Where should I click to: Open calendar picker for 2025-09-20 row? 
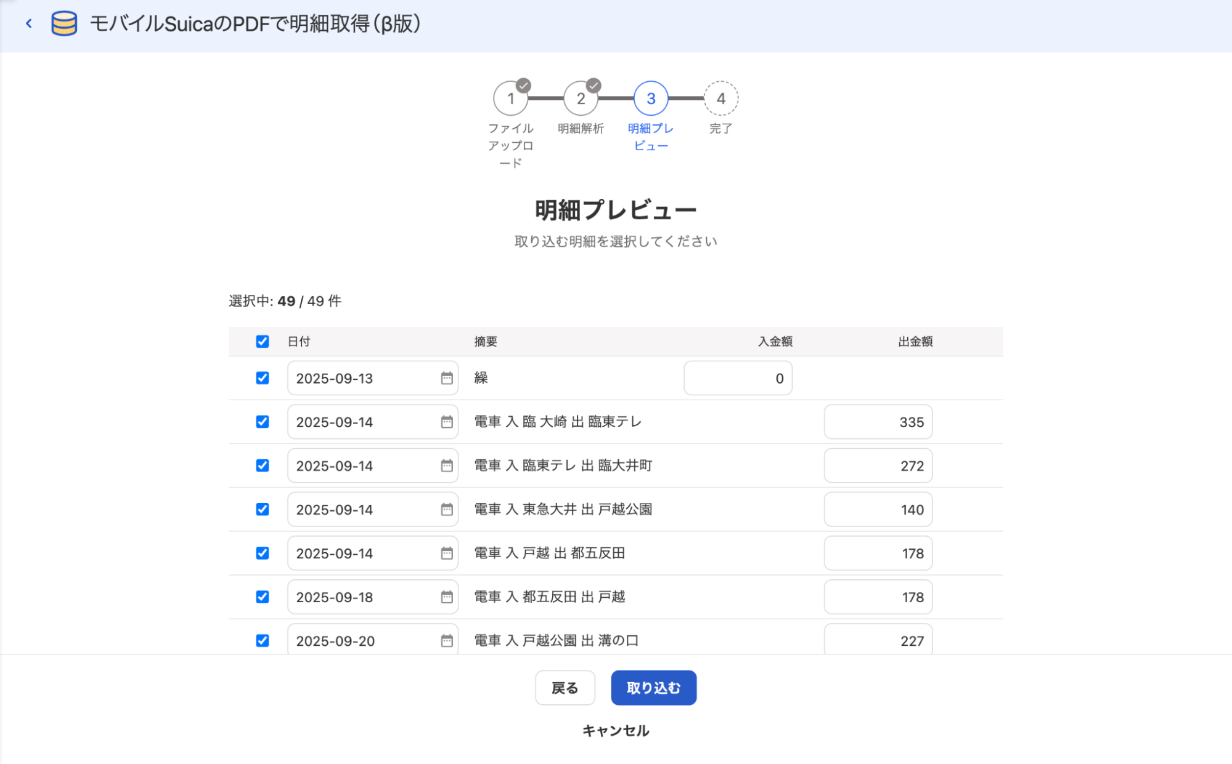click(447, 640)
